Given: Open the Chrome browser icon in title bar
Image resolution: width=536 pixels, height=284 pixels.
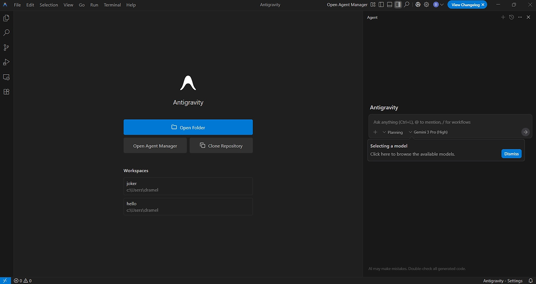Looking at the screenshot, I should coord(418,5).
